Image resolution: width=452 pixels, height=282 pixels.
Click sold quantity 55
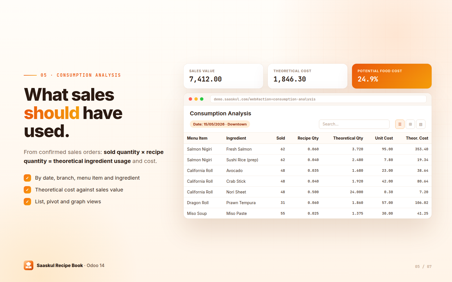pos(283,213)
